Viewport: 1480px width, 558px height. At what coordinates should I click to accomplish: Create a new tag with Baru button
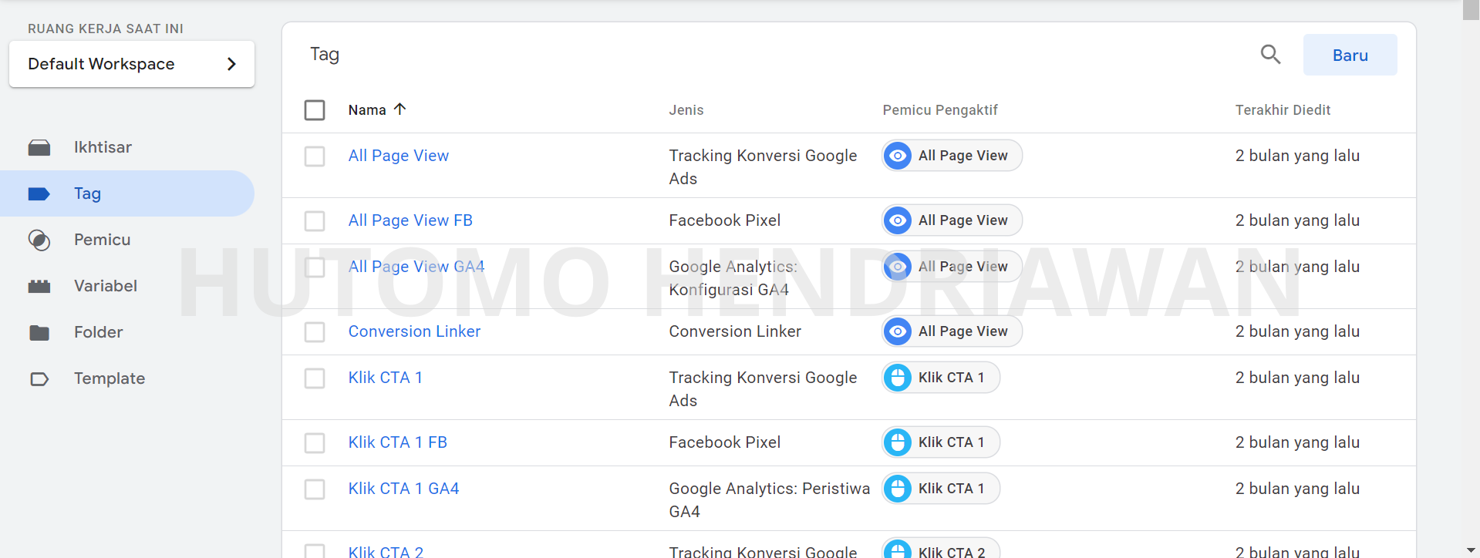[x=1350, y=55]
